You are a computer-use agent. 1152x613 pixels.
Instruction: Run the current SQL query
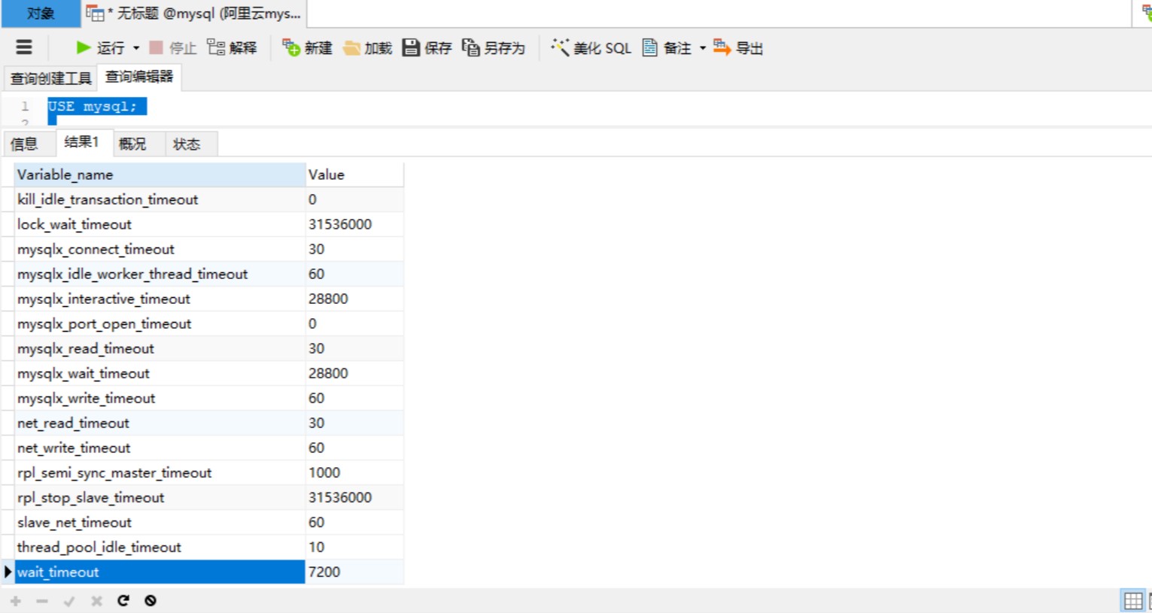(100, 48)
